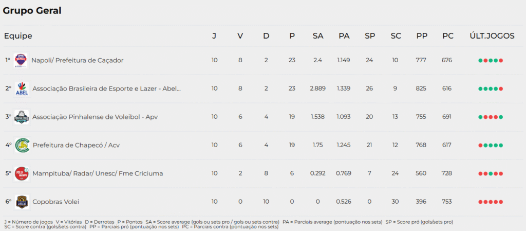Select Associação Pinhalense de Voleibol - Apv

[x=95, y=117]
